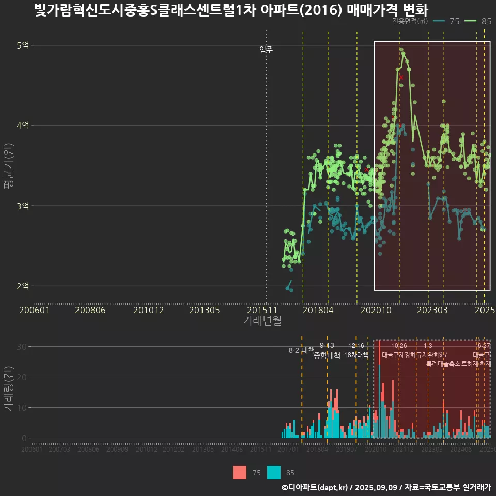This screenshot has width=496, height=496.
Task: Click the 10 label on volume axis
Action: 22,408
